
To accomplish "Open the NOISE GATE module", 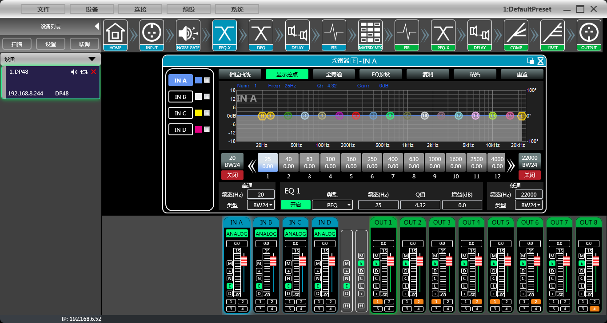I will [x=188, y=35].
